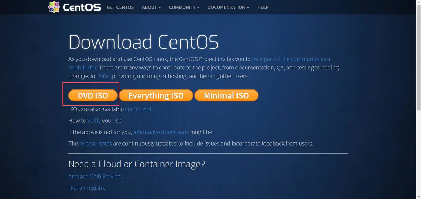
Task: Follow the 'be a part of the community as a' link
Action: pyautogui.click(x=291, y=59)
